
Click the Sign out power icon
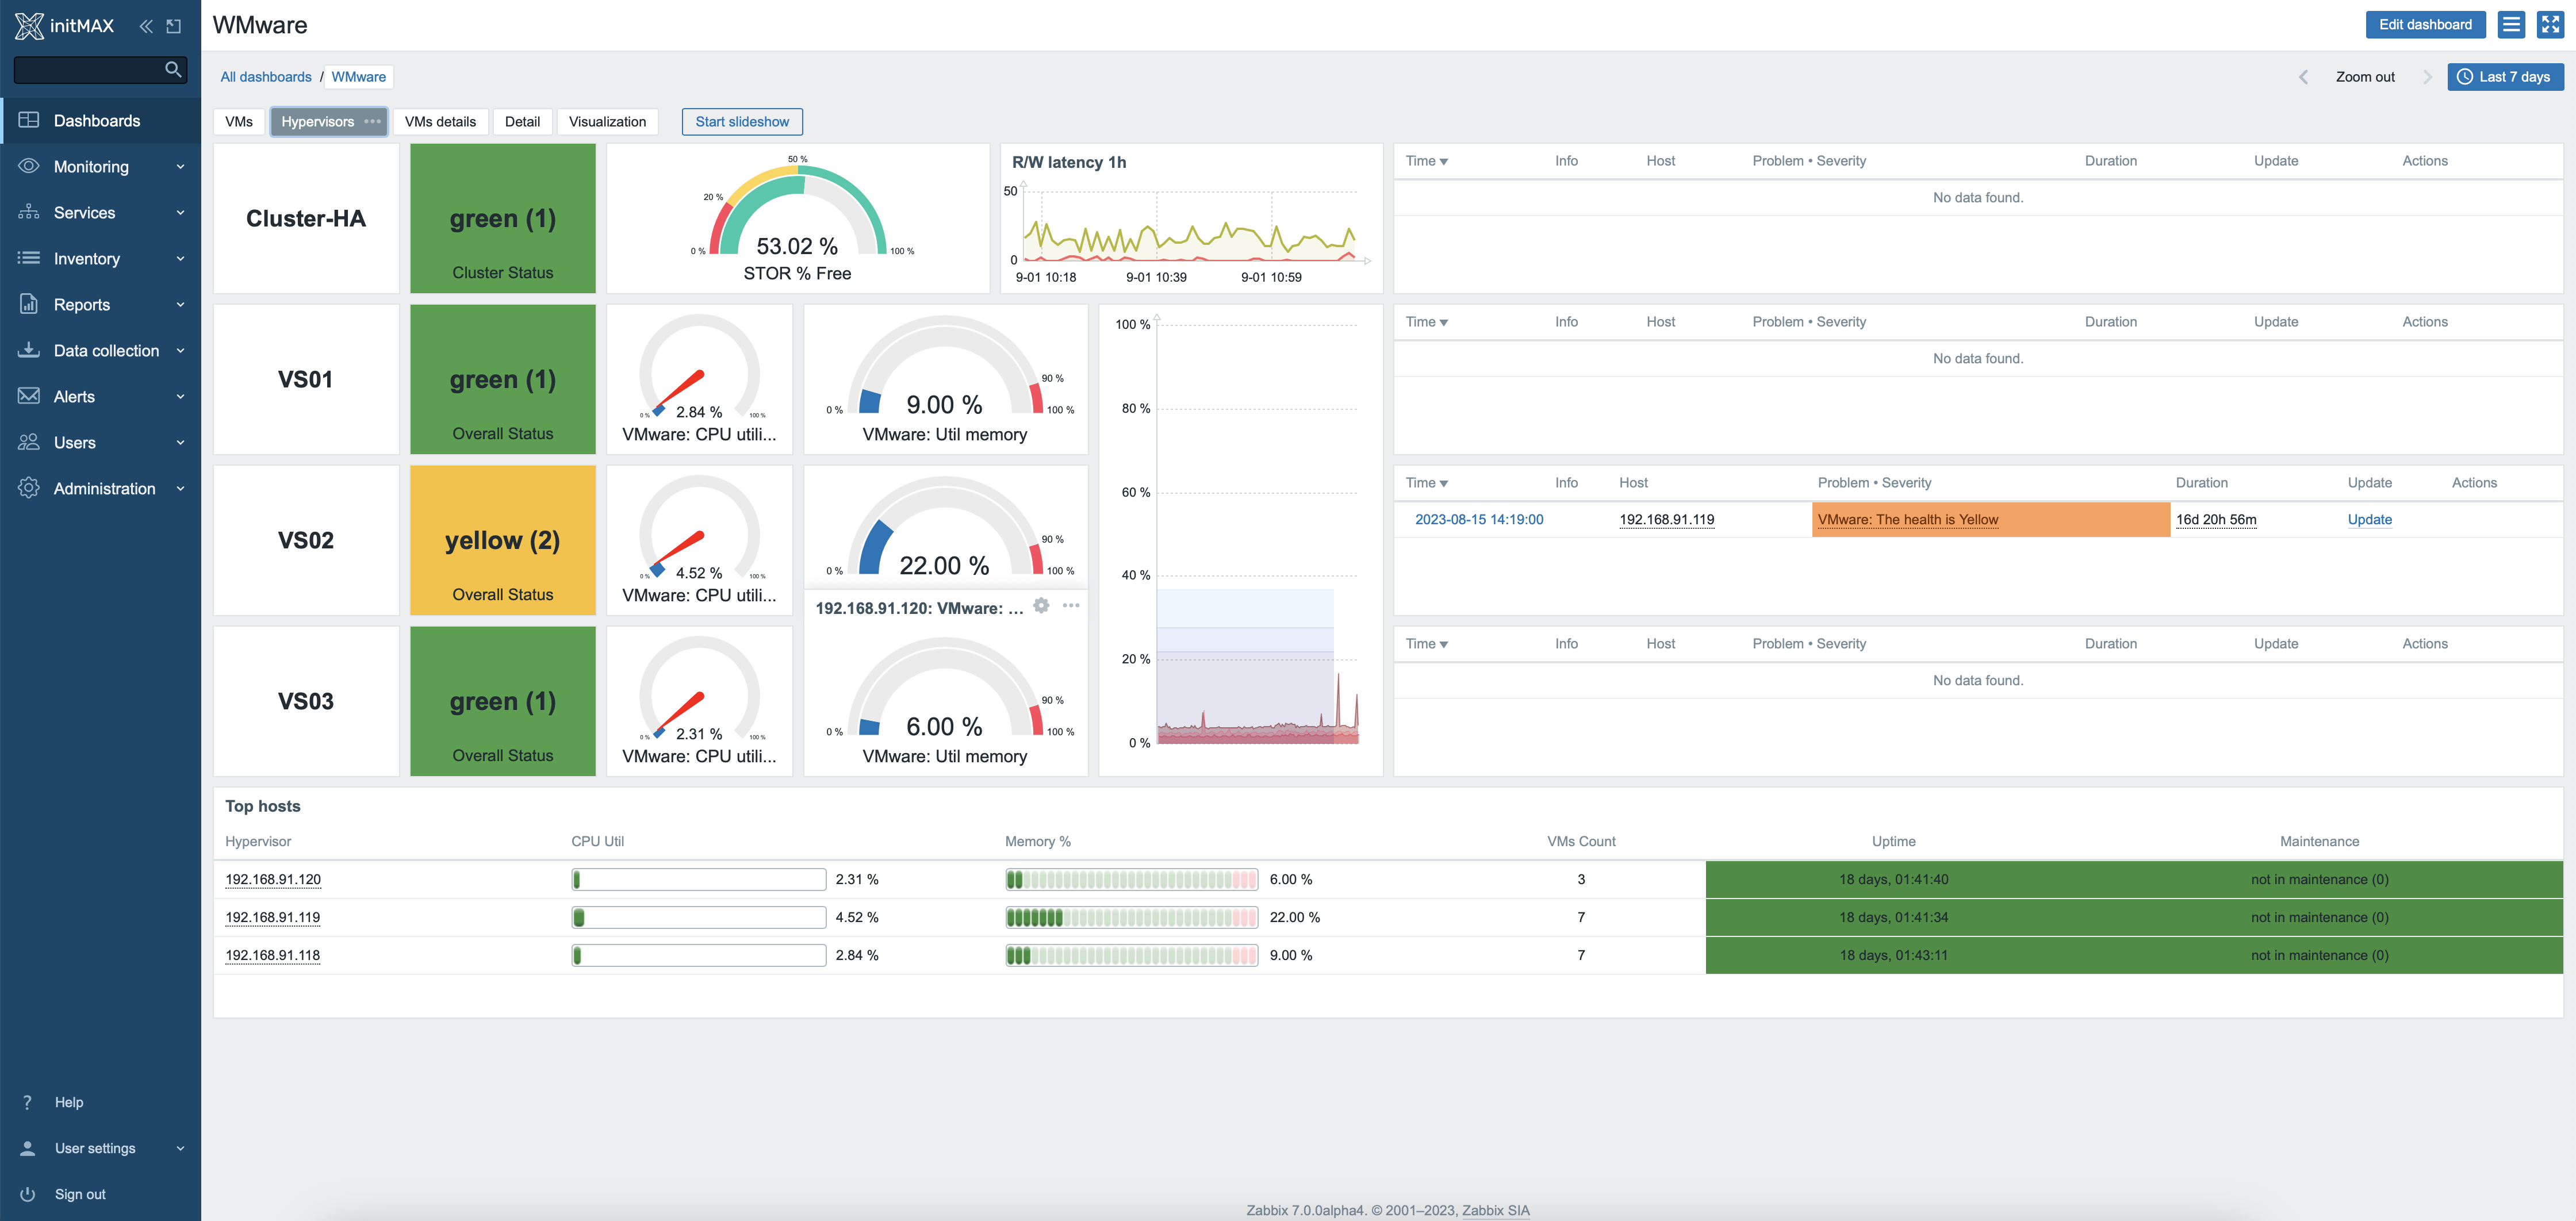tap(28, 1194)
